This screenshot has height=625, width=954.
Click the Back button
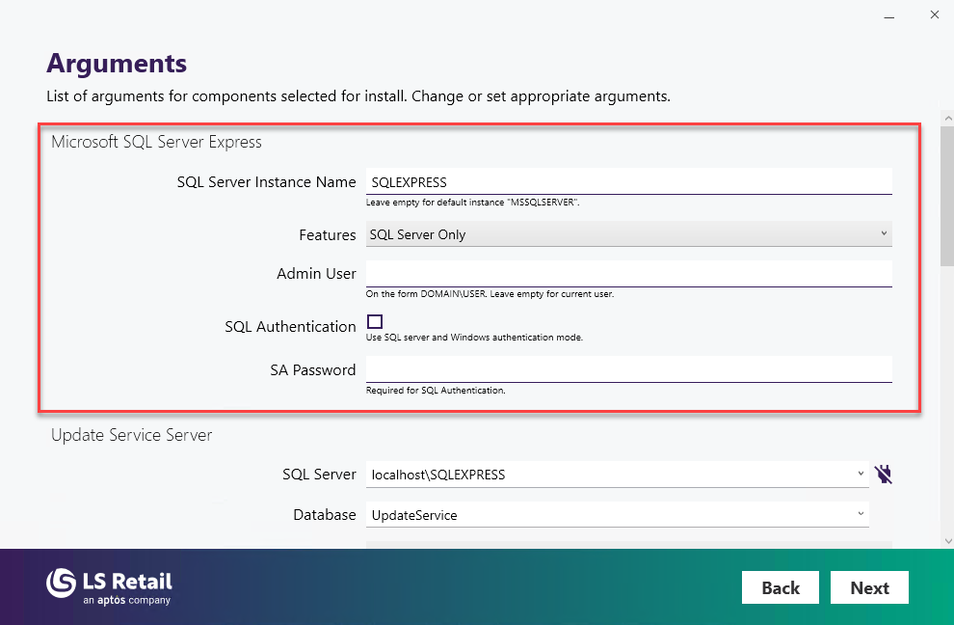coord(780,587)
